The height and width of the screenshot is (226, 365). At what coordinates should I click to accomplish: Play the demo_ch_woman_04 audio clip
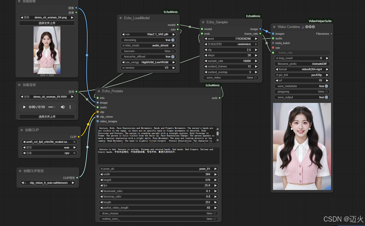(24, 107)
